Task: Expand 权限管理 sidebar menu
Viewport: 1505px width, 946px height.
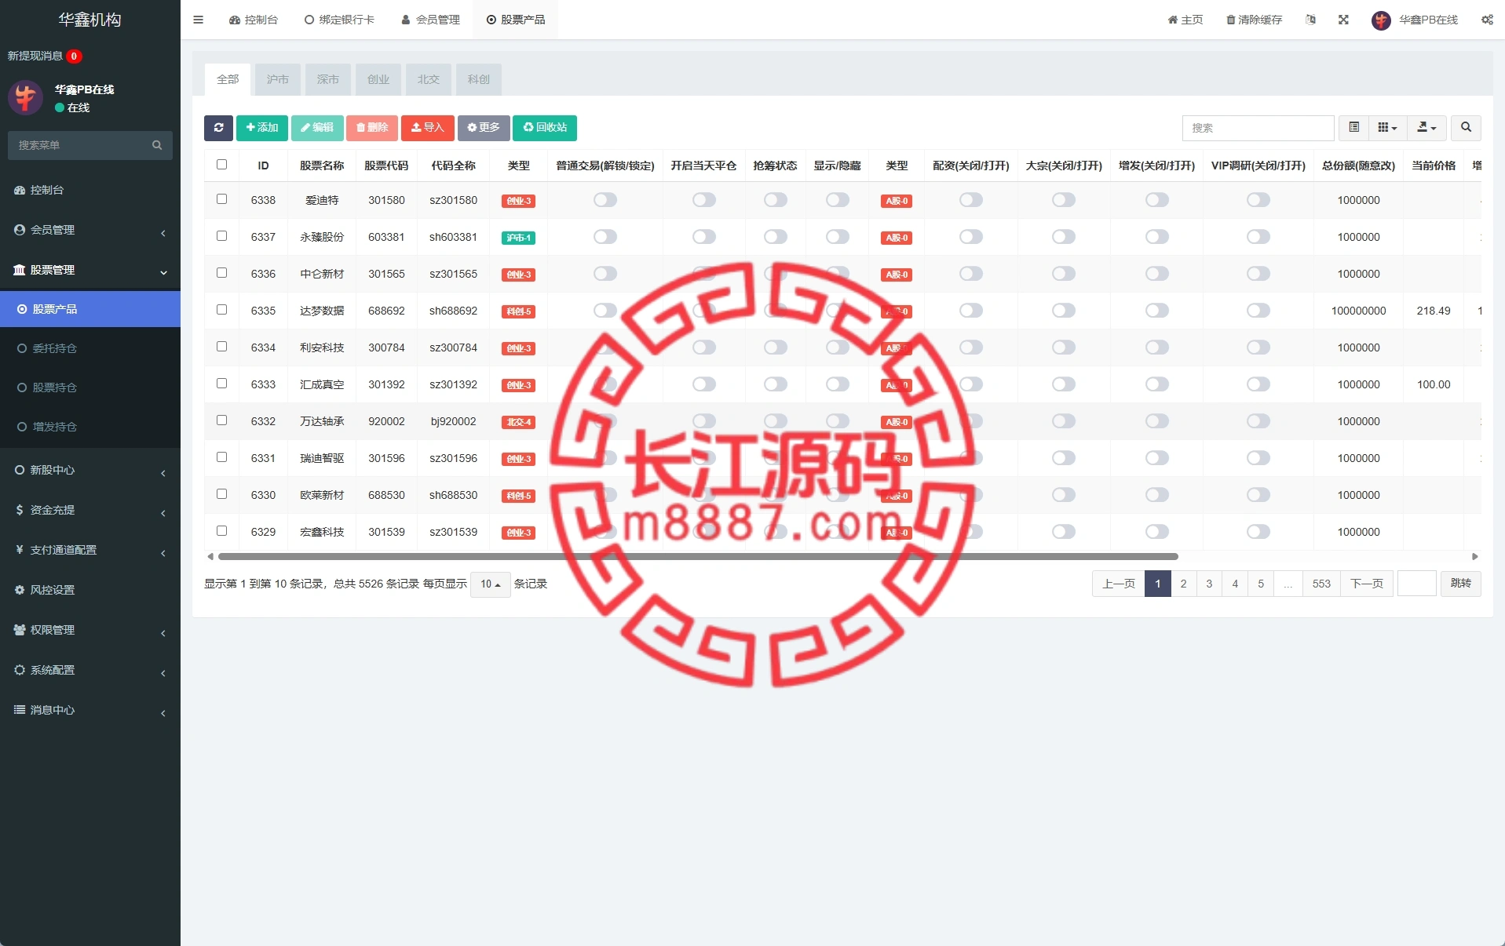Action: tap(90, 630)
